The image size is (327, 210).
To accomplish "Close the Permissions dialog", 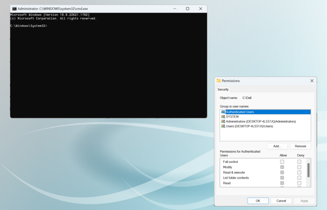I will 312,81.
